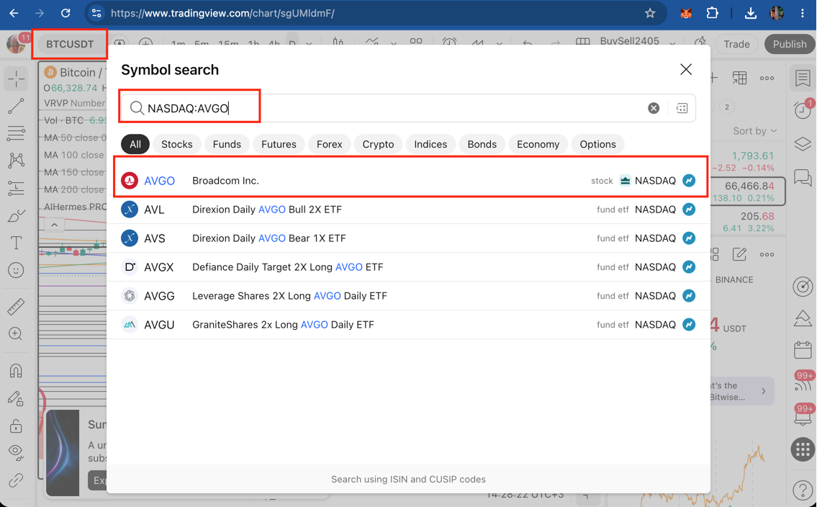Screen dimensions: 817x507
Task: Select the Bonds filter tab
Action: (x=482, y=144)
